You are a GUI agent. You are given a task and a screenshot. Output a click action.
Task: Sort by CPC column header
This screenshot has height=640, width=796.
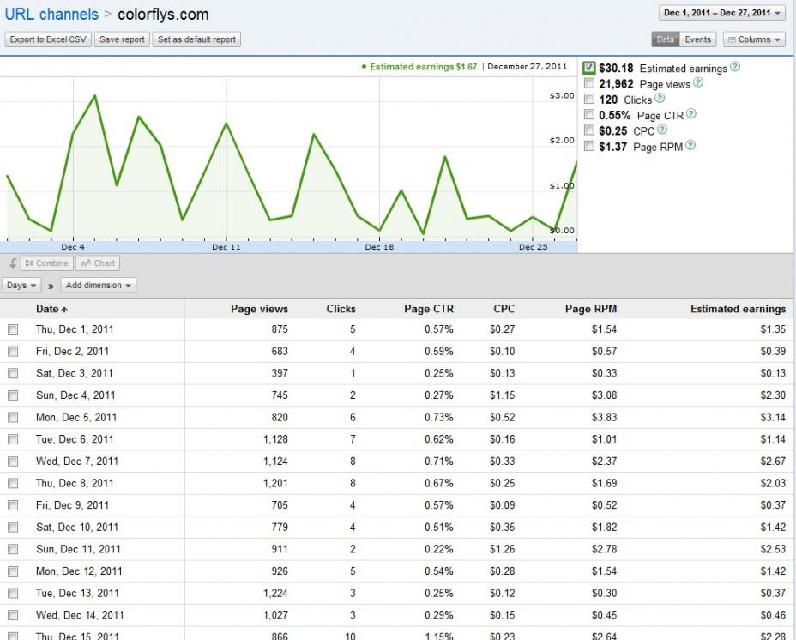tap(504, 309)
